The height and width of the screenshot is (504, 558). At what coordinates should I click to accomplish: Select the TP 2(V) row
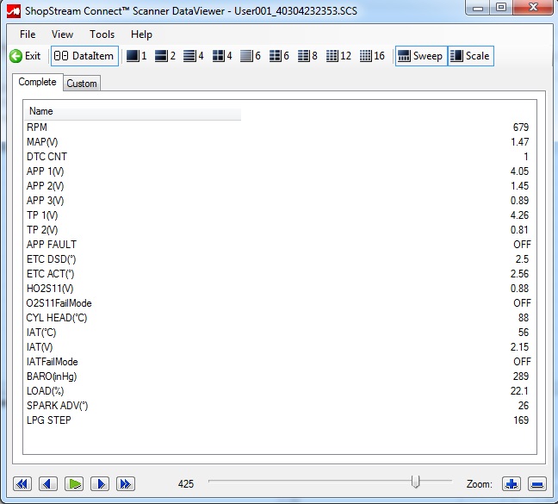[x=279, y=229]
